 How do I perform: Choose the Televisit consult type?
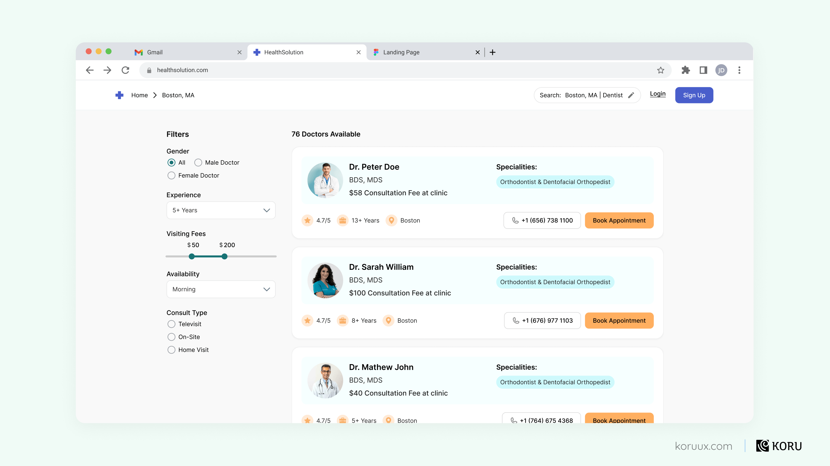click(171, 324)
